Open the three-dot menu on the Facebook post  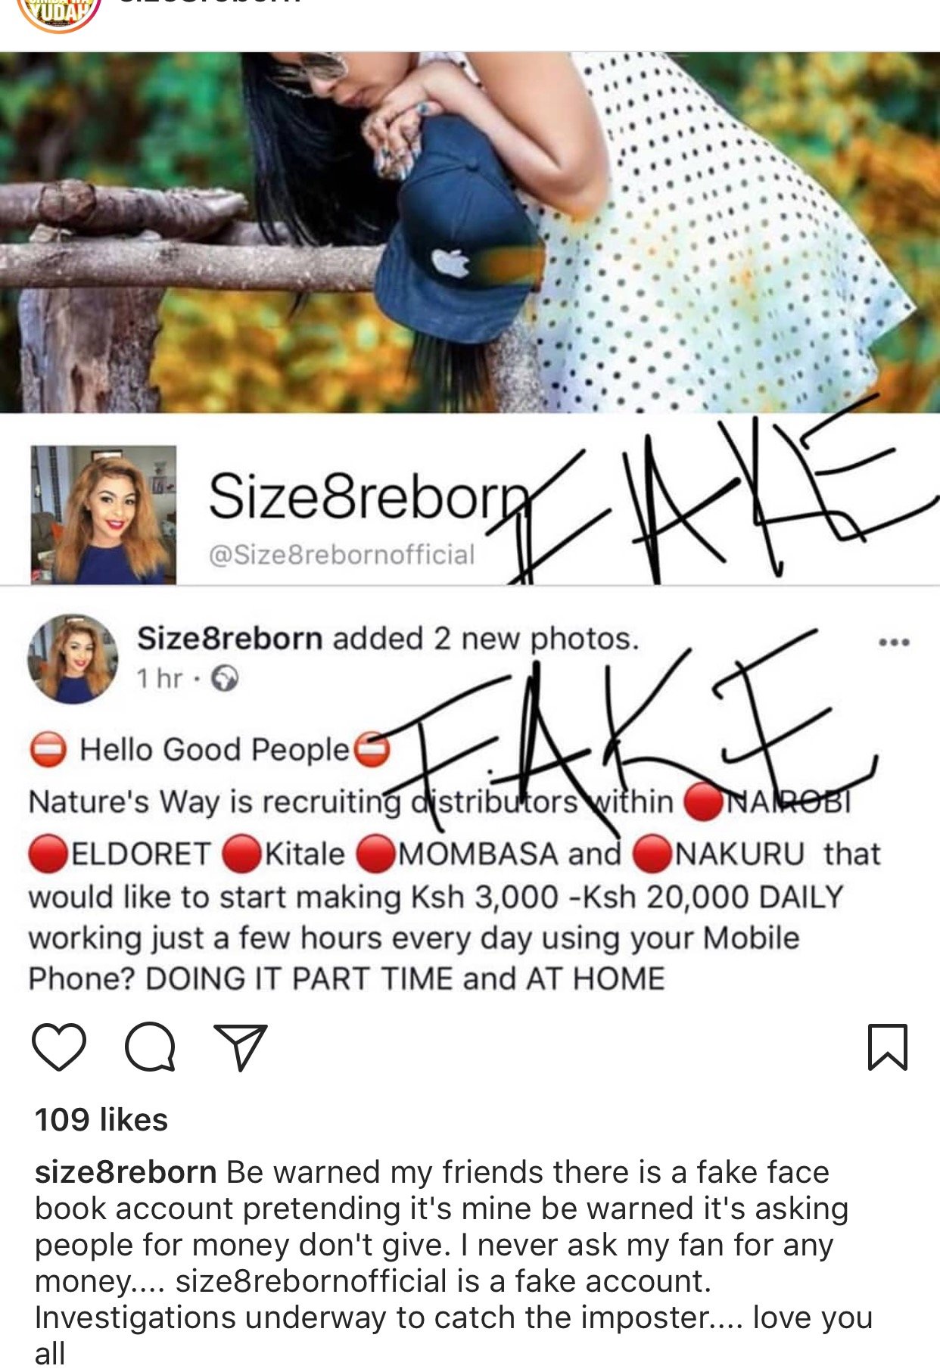point(894,642)
